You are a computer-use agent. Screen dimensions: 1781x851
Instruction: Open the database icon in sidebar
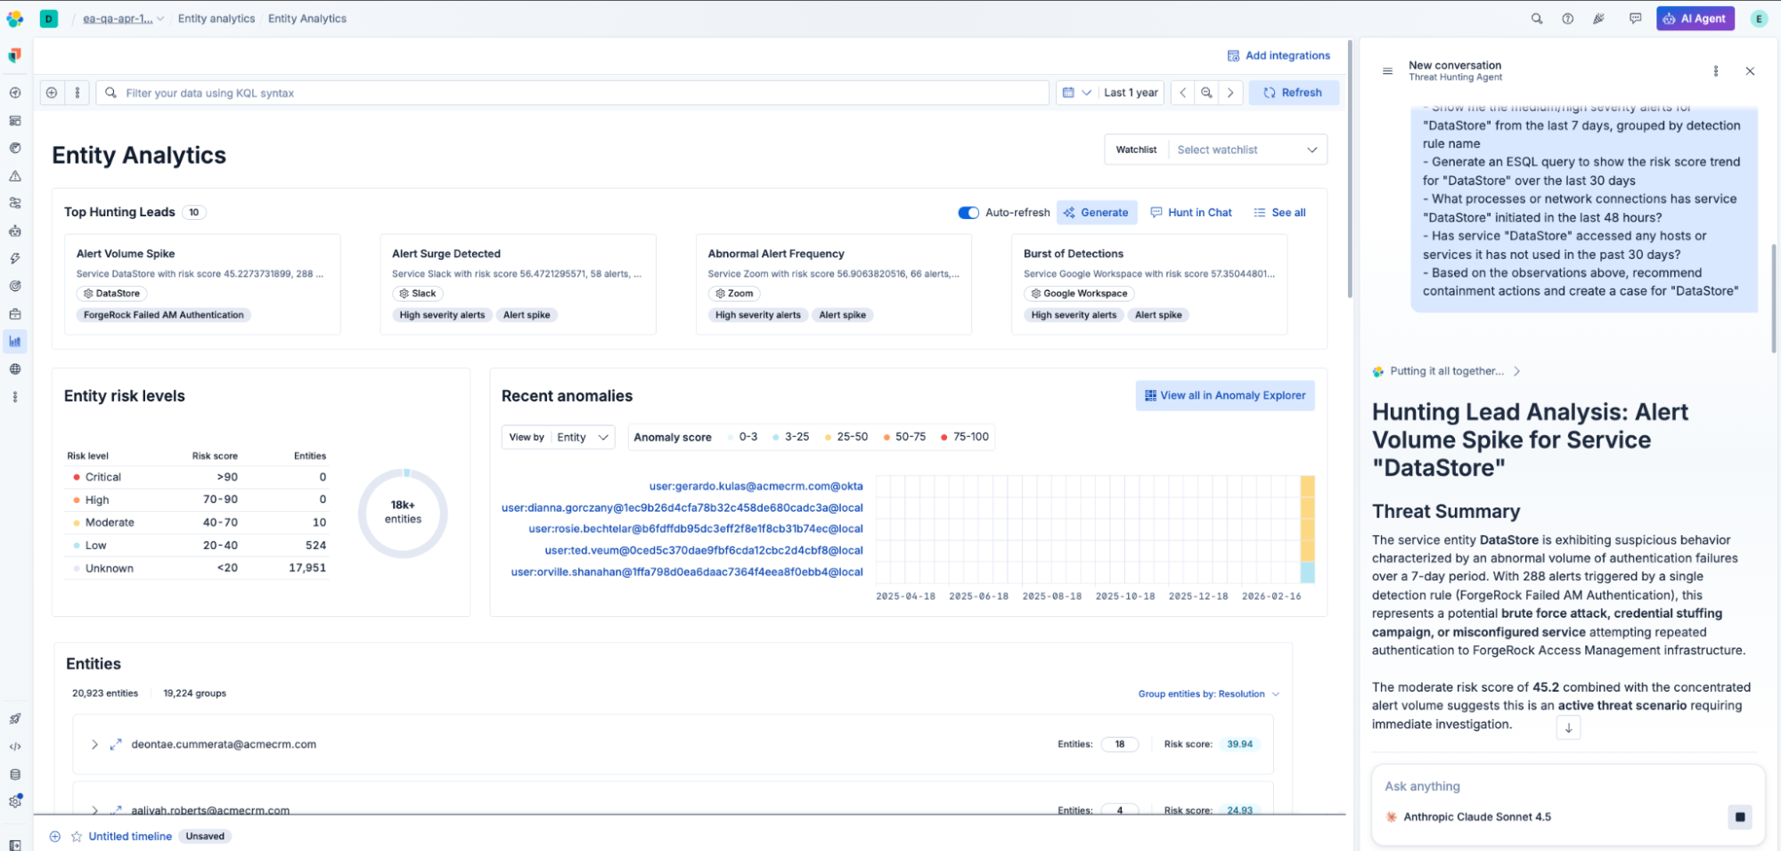[15, 774]
